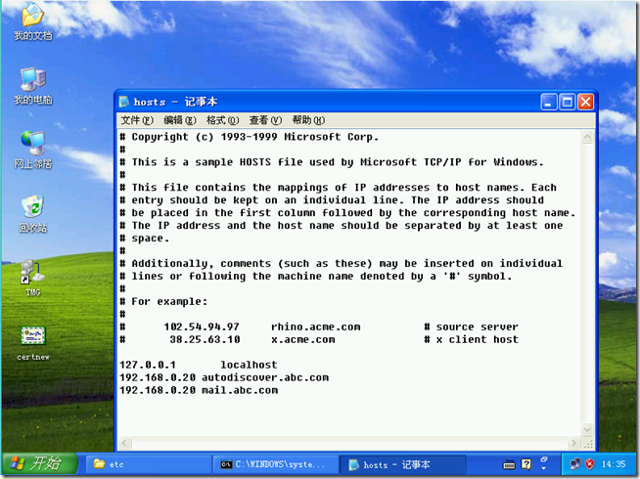This screenshot has height=479, width=640.
Task: Click the horizontal scrollbar right arrow
Action: coord(573,443)
